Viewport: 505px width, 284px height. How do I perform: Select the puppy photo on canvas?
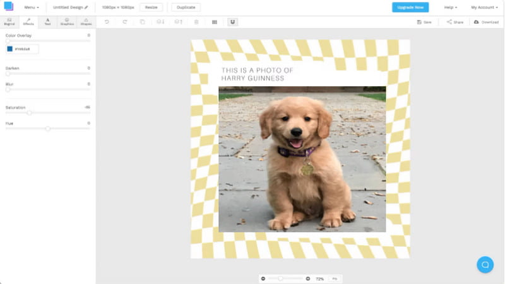pos(302,159)
